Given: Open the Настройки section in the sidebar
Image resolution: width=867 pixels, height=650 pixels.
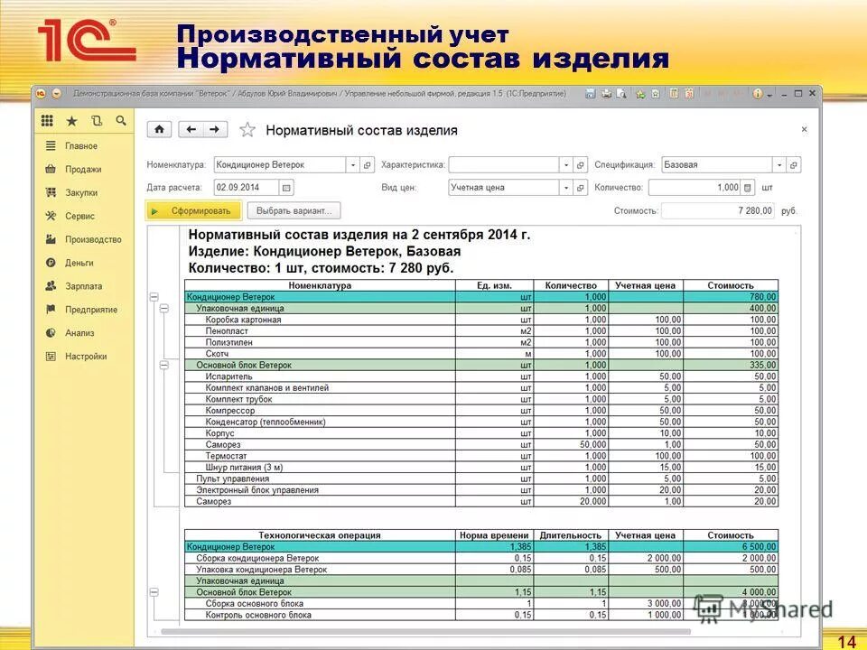Looking at the screenshot, I should click(81, 356).
